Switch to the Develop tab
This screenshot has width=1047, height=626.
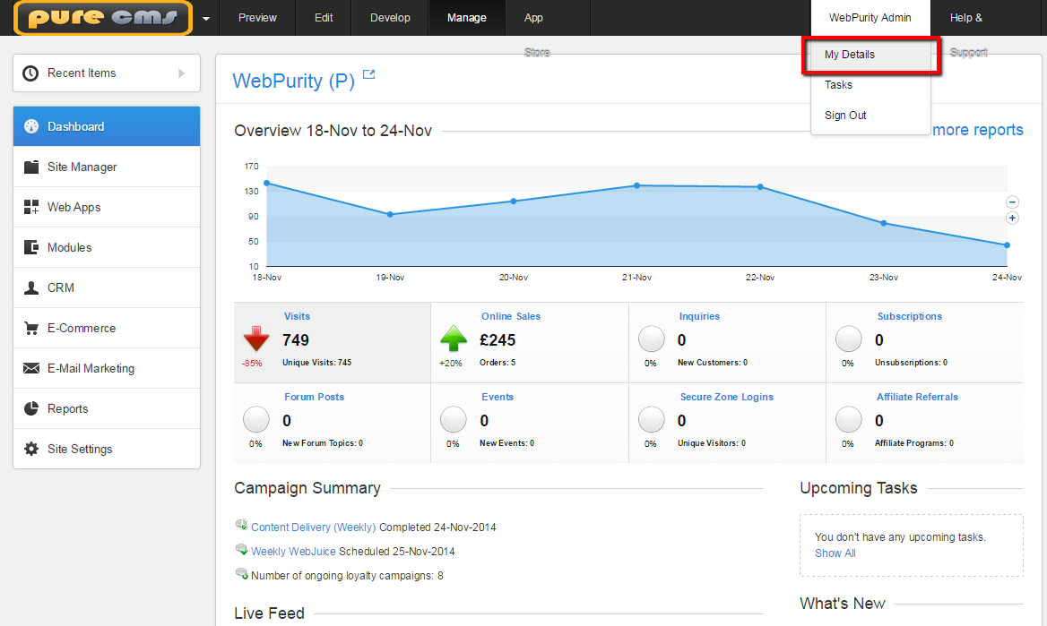pyautogui.click(x=390, y=18)
